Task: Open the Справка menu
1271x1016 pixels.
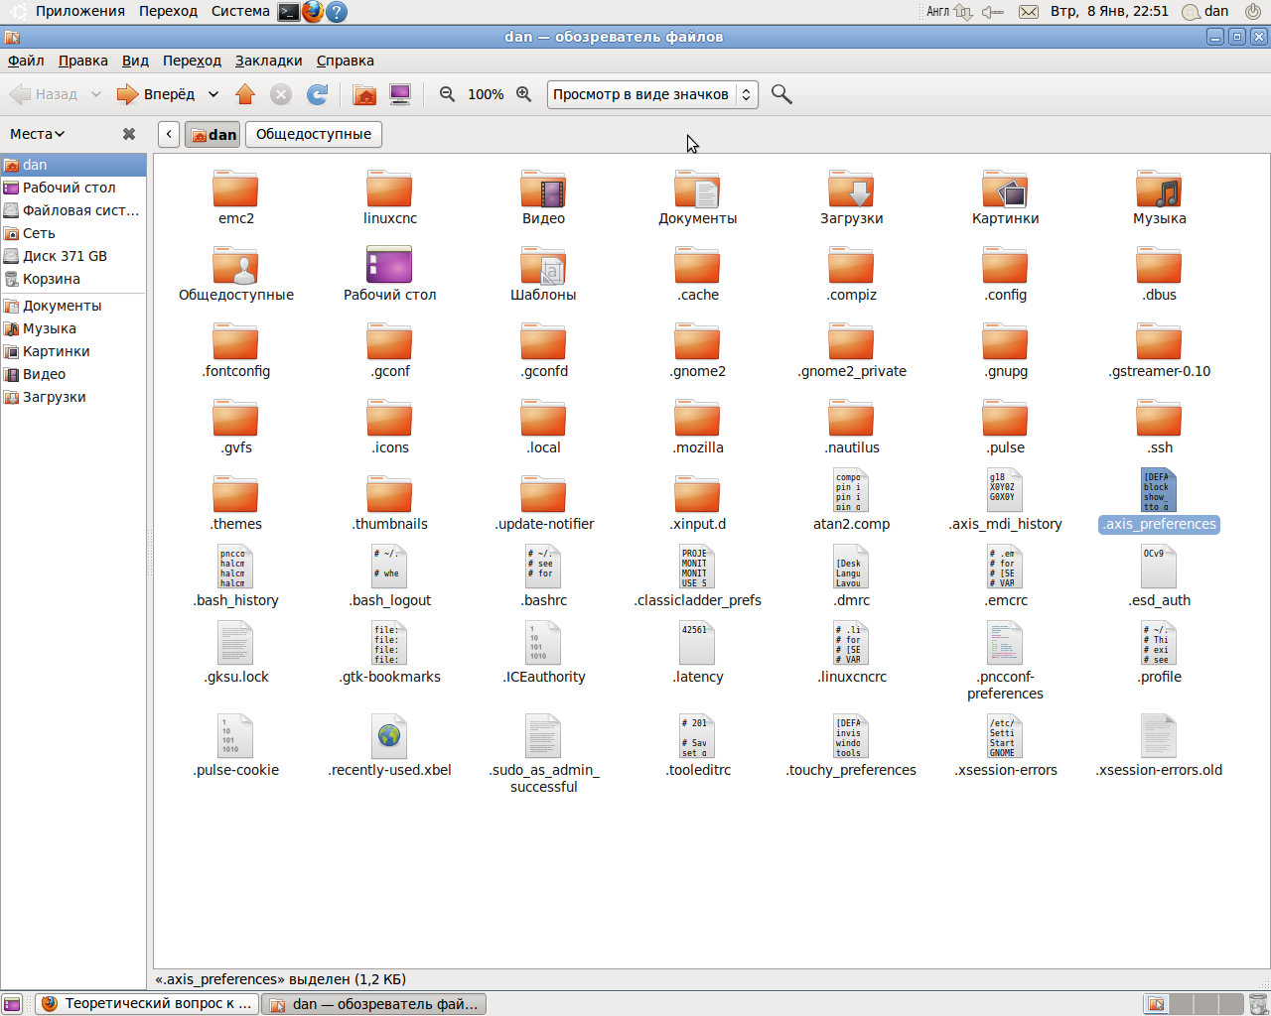Action: (346, 61)
